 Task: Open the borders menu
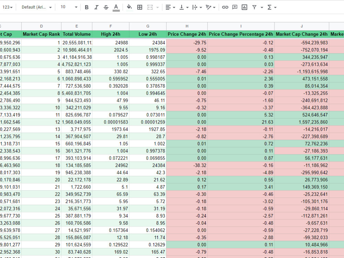[140, 7]
